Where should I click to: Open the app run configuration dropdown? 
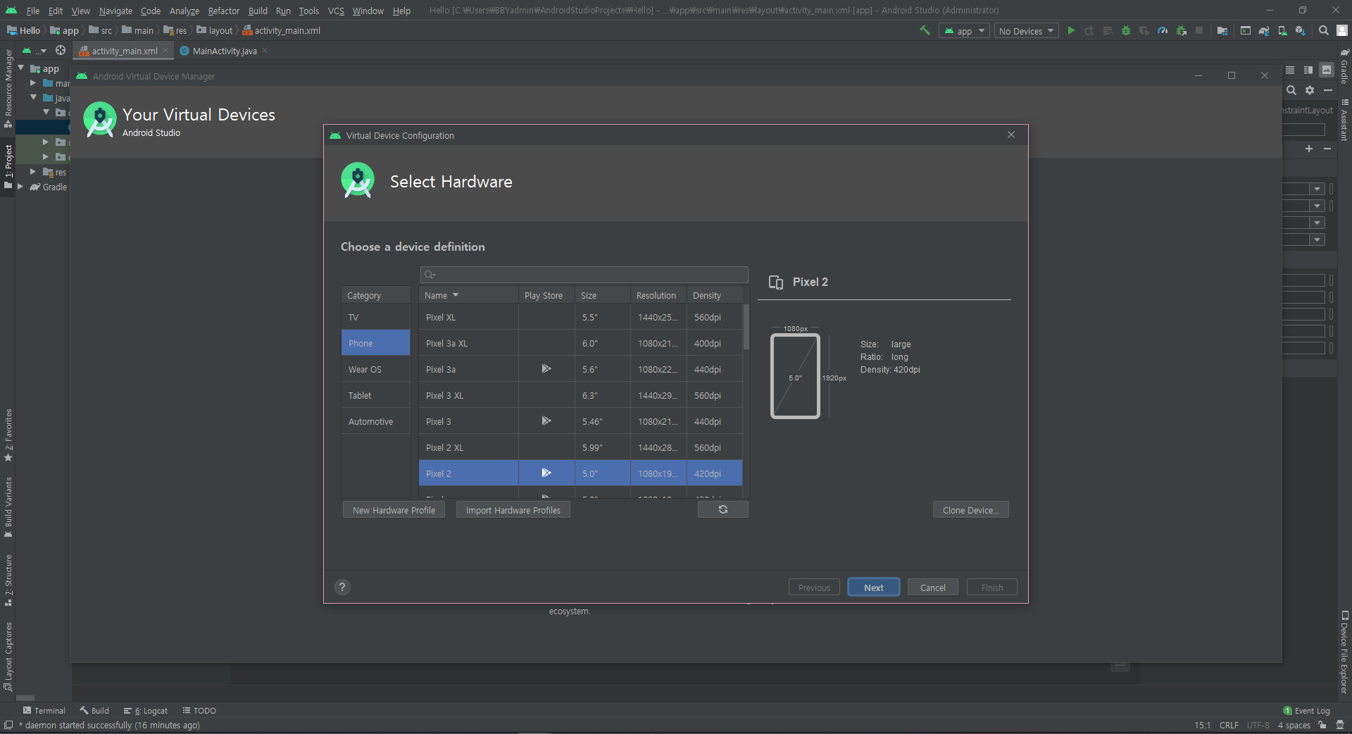pyautogui.click(x=964, y=31)
